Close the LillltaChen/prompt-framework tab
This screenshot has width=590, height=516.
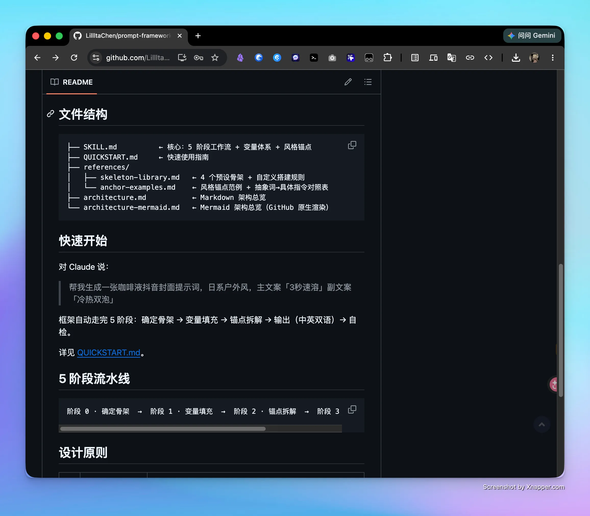(x=180, y=36)
